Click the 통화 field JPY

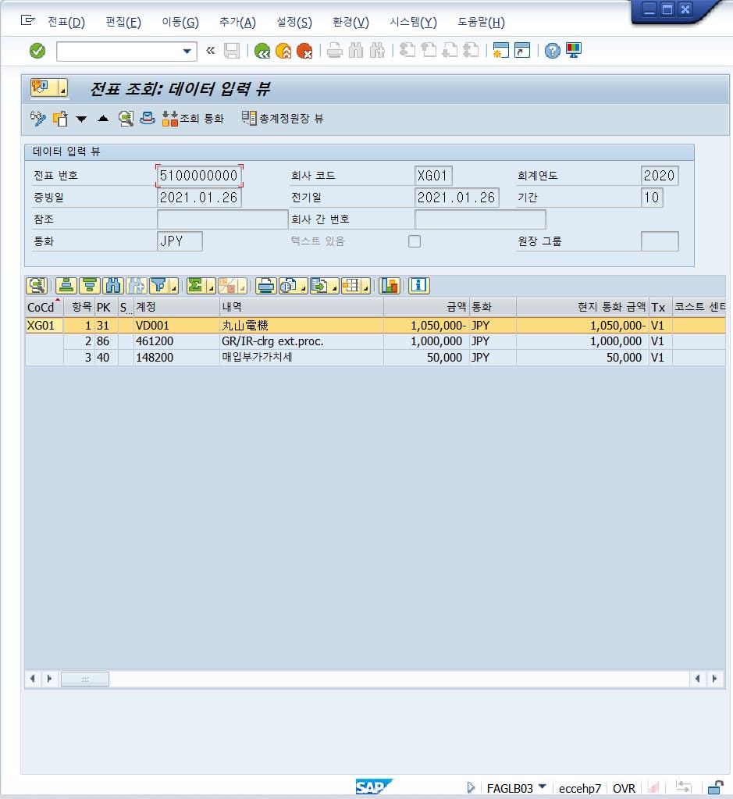180,241
